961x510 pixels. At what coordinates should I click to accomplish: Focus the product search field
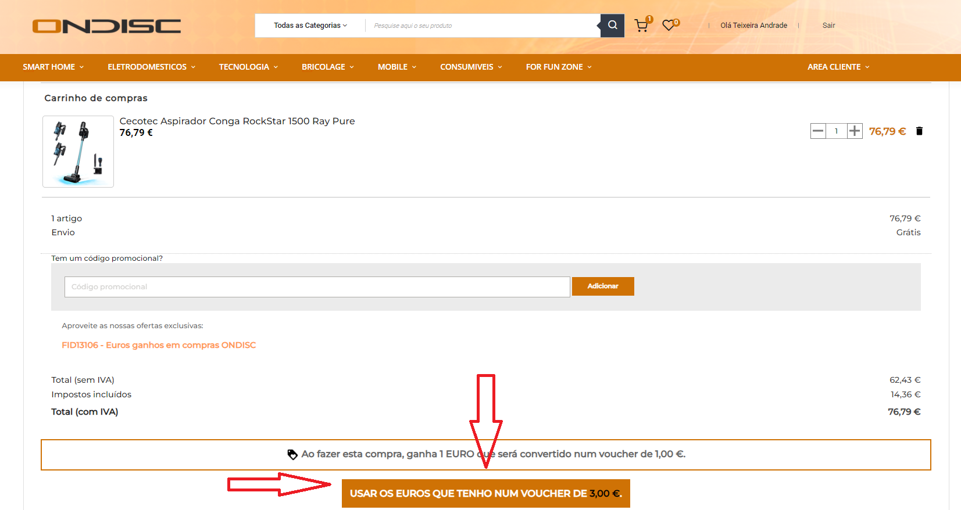483,26
